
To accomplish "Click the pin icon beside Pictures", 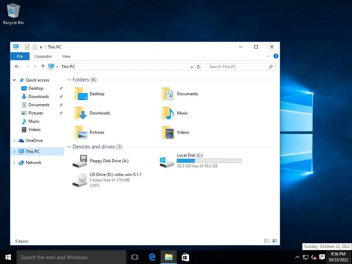I will click(61, 113).
